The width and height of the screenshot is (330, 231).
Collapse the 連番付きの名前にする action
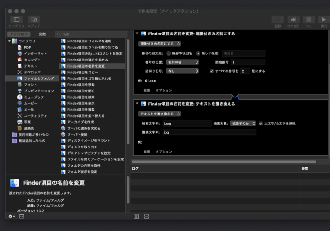pos(137,33)
